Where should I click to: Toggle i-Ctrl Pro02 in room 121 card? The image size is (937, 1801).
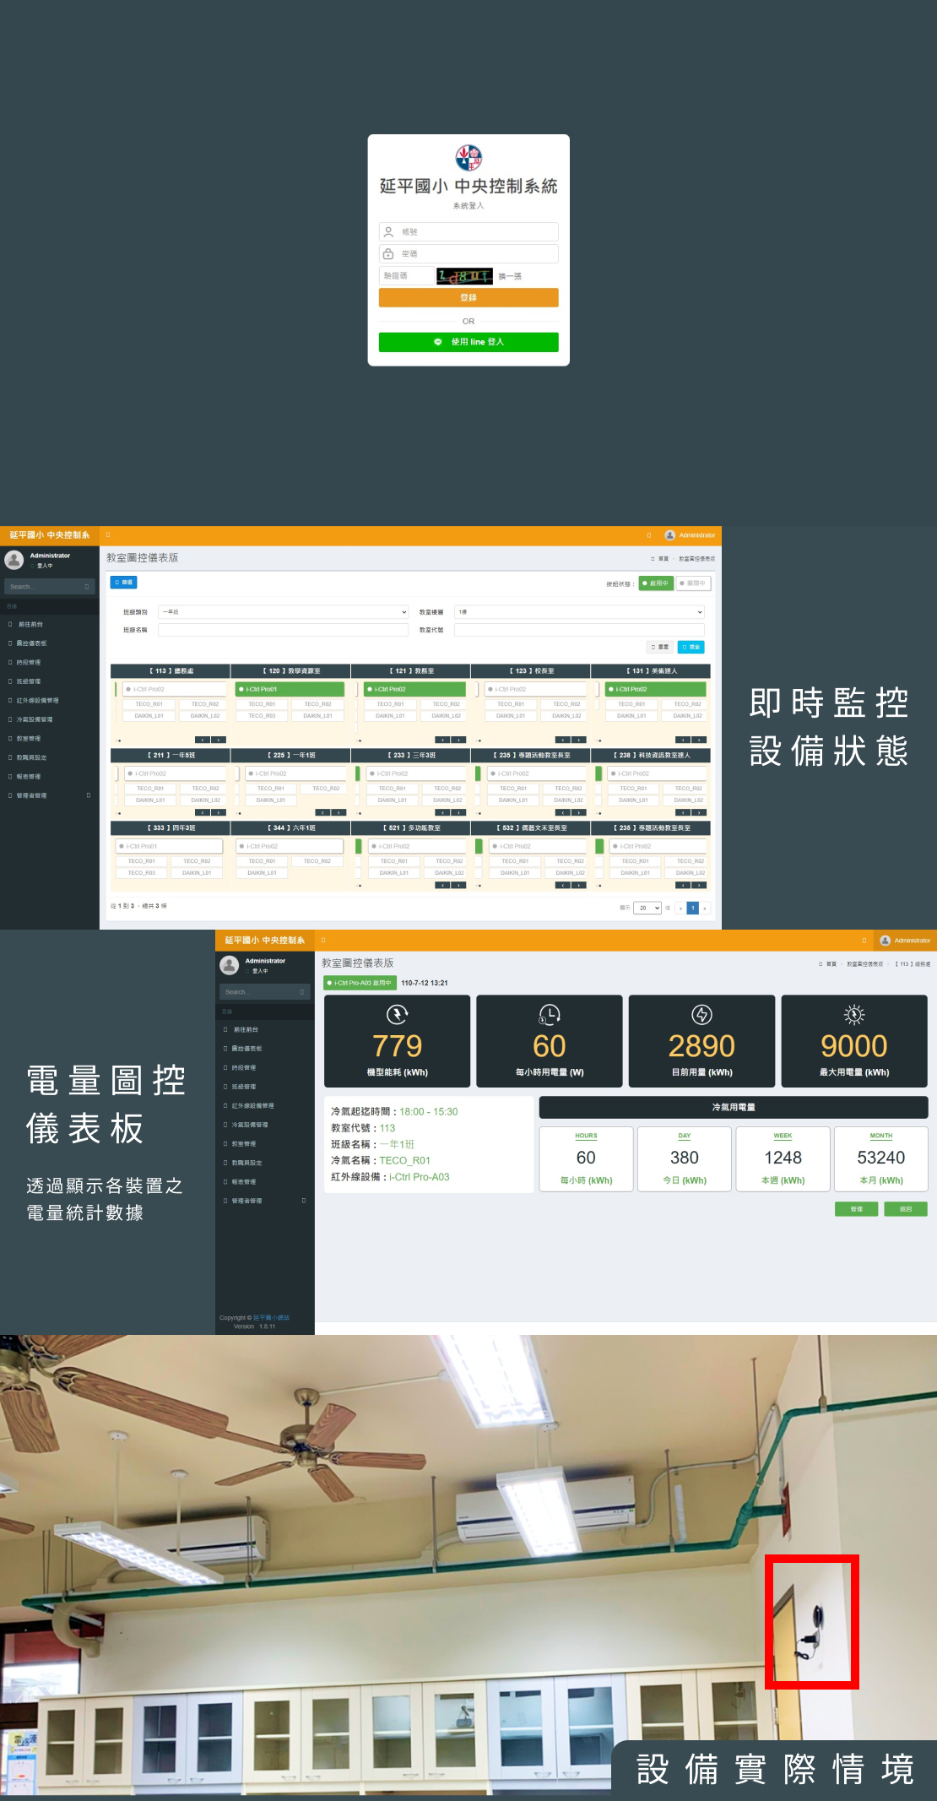point(414,689)
